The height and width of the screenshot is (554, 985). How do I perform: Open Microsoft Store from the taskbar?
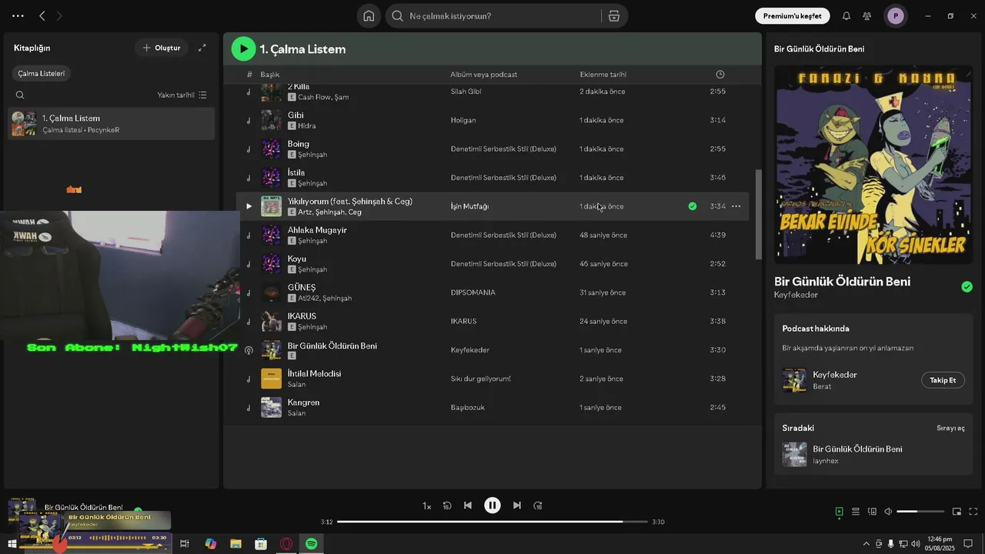[261, 544]
